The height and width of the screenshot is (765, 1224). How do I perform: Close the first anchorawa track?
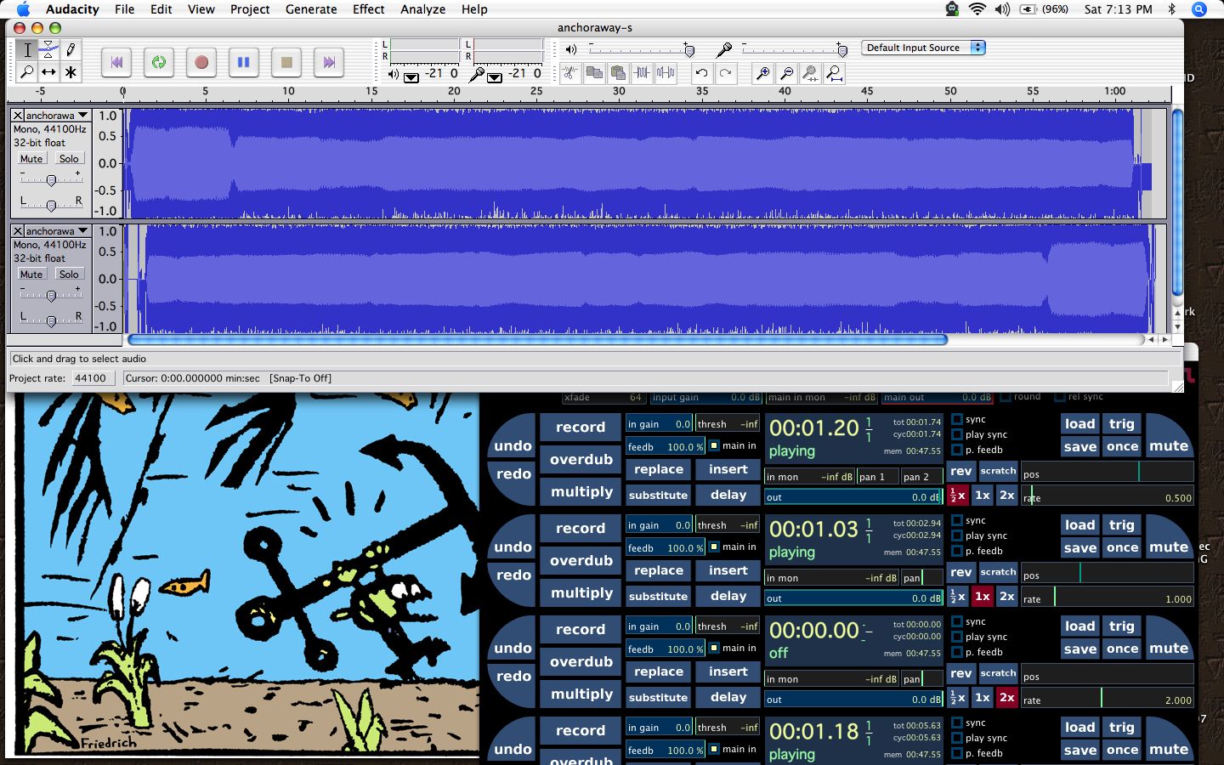[17, 115]
